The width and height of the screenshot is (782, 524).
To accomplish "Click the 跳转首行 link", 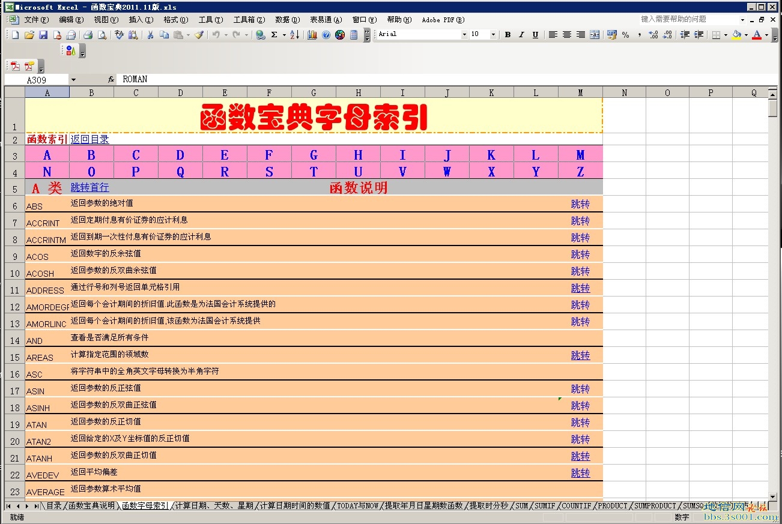I will pyautogui.click(x=90, y=188).
